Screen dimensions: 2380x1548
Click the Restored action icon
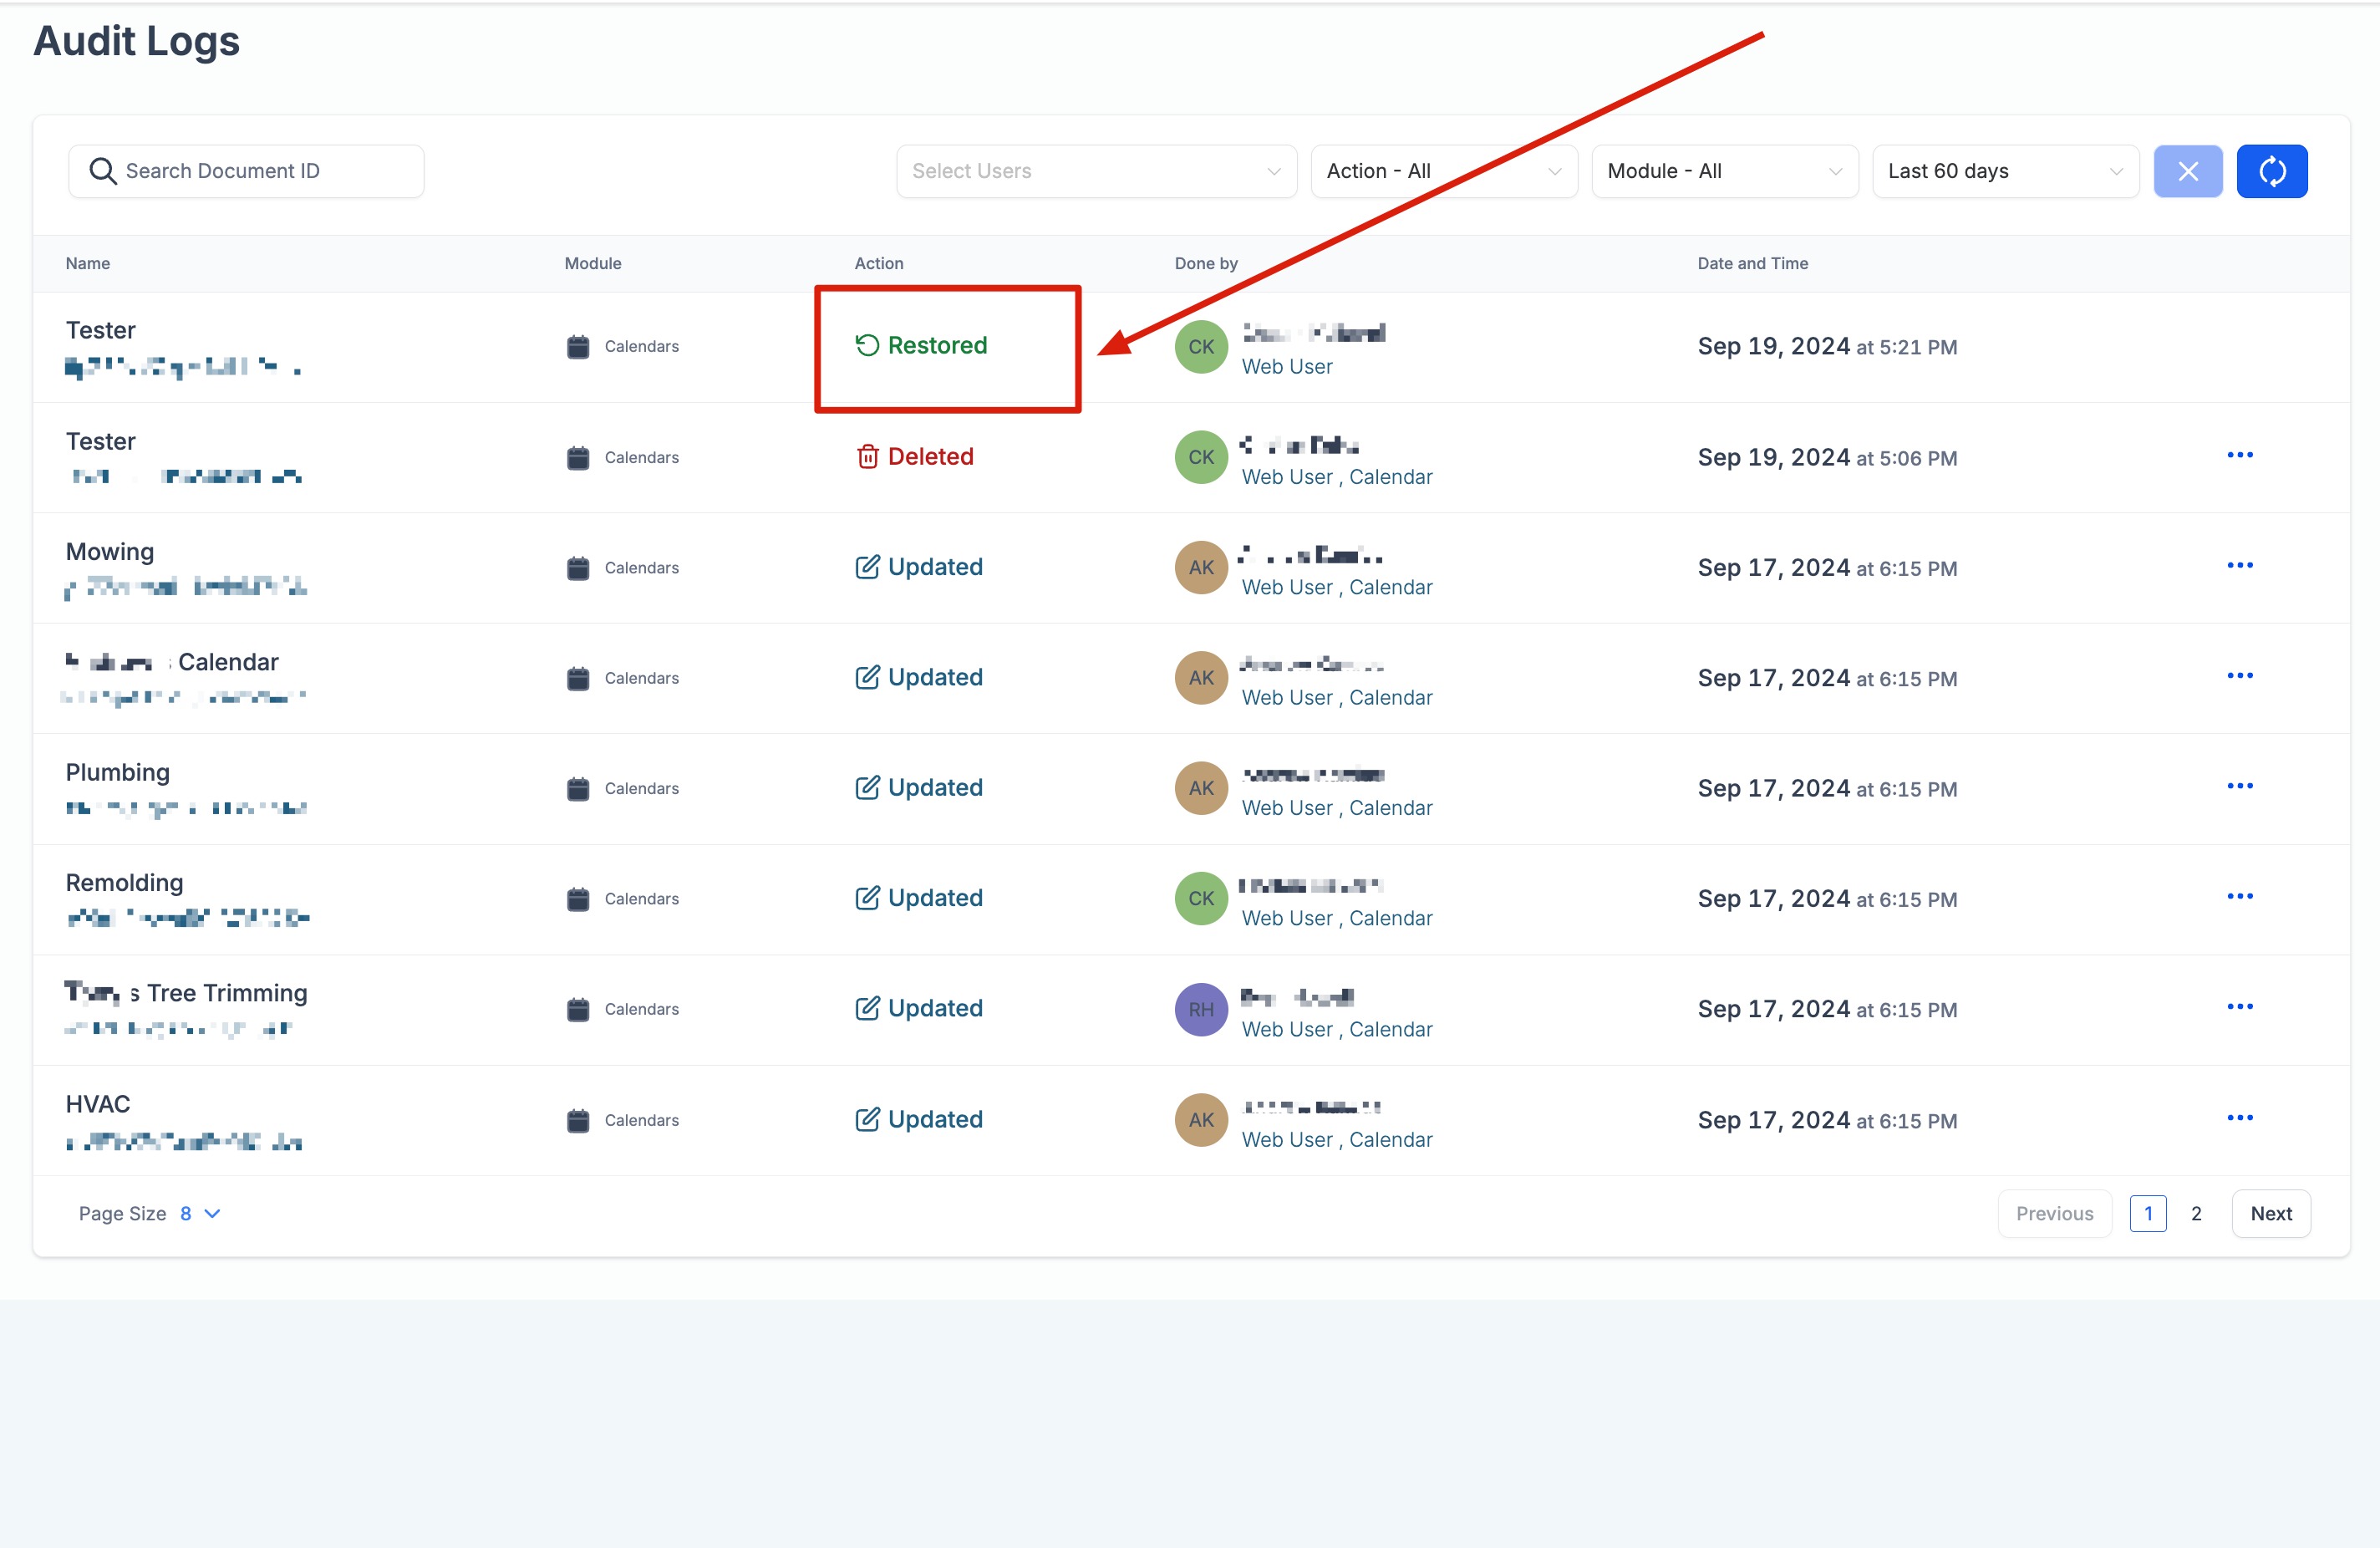click(867, 345)
